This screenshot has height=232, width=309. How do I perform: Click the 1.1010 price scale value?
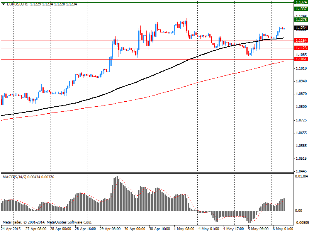[301, 68]
